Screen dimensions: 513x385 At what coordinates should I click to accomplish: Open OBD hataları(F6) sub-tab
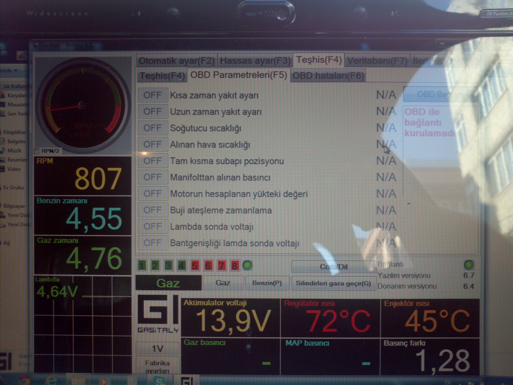[328, 76]
